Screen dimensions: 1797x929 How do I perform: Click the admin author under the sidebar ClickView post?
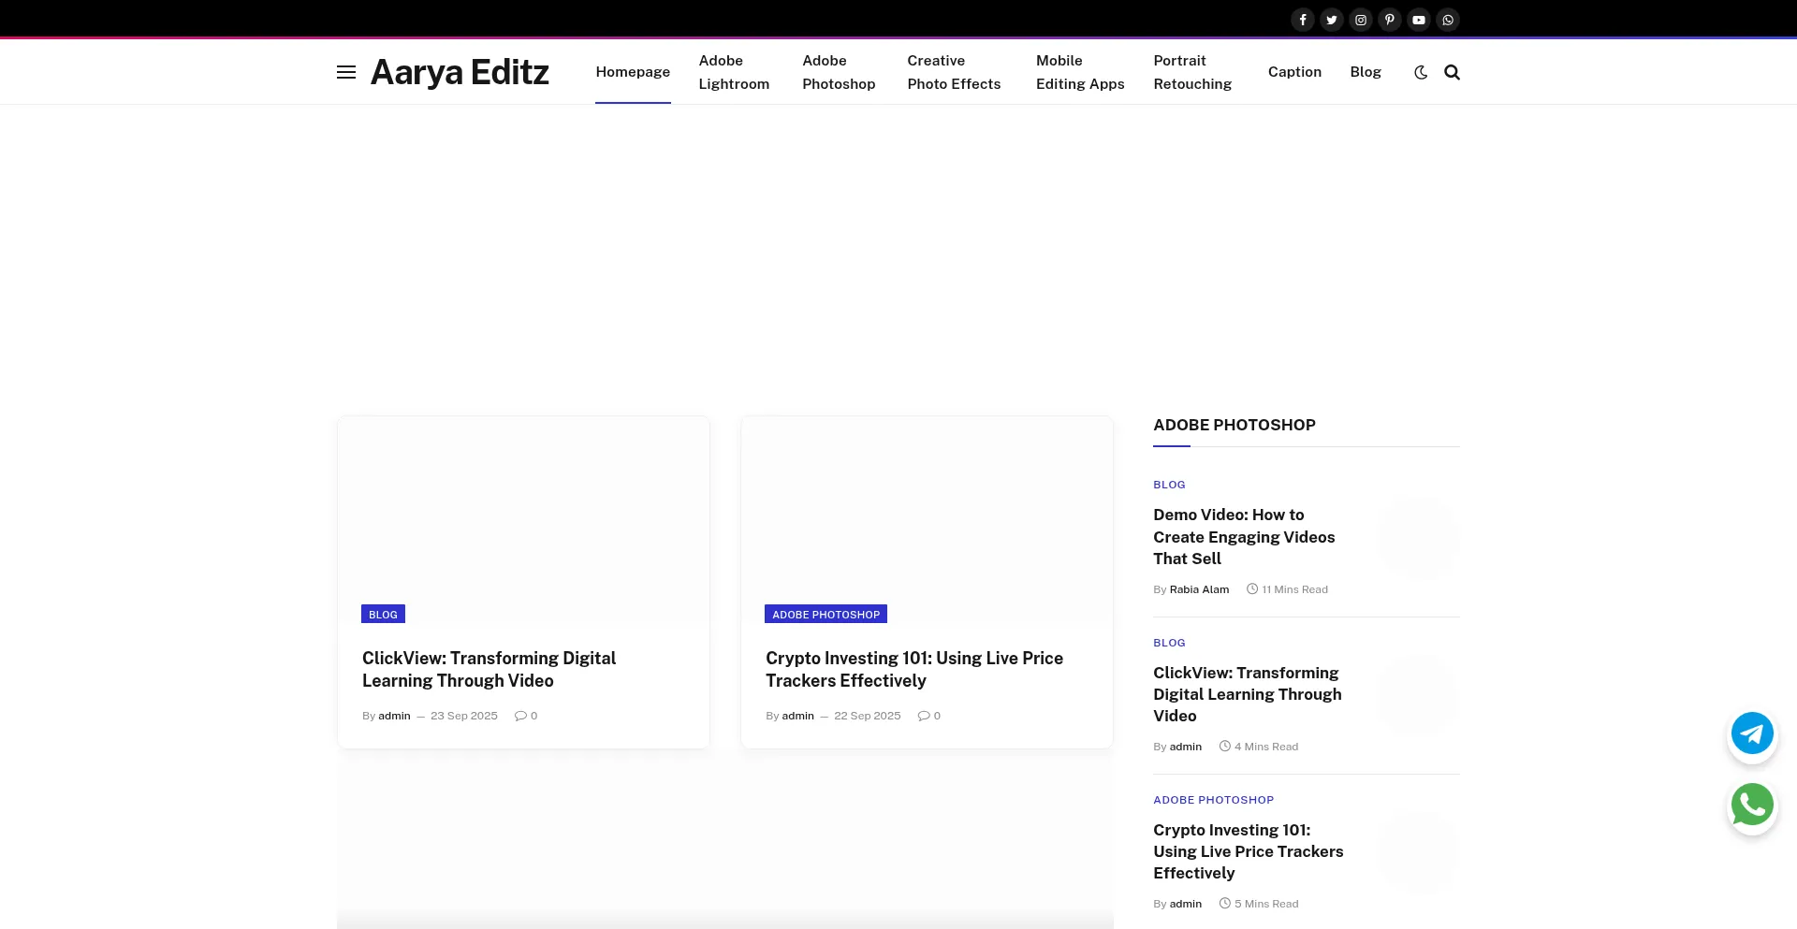click(x=1185, y=747)
